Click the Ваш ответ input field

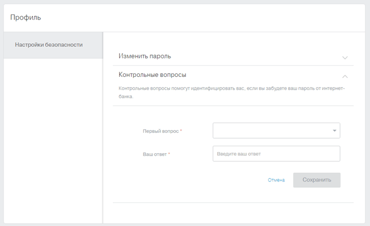pyautogui.click(x=276, y=154)
